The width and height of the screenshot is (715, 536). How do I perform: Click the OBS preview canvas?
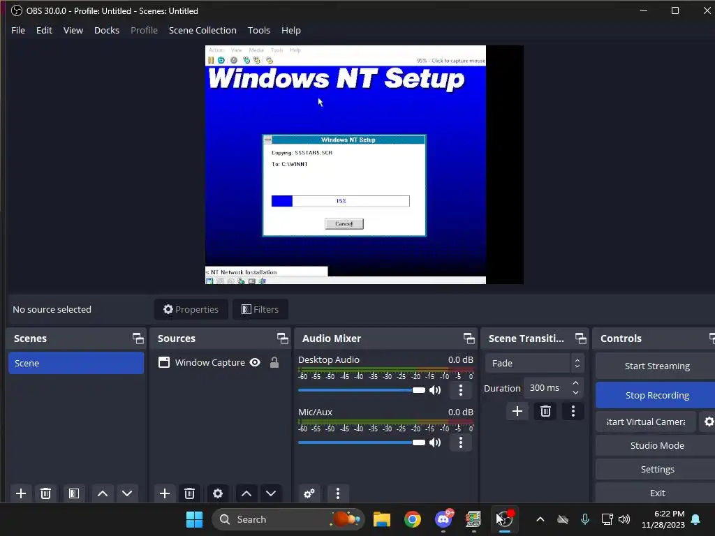[364, 165]
